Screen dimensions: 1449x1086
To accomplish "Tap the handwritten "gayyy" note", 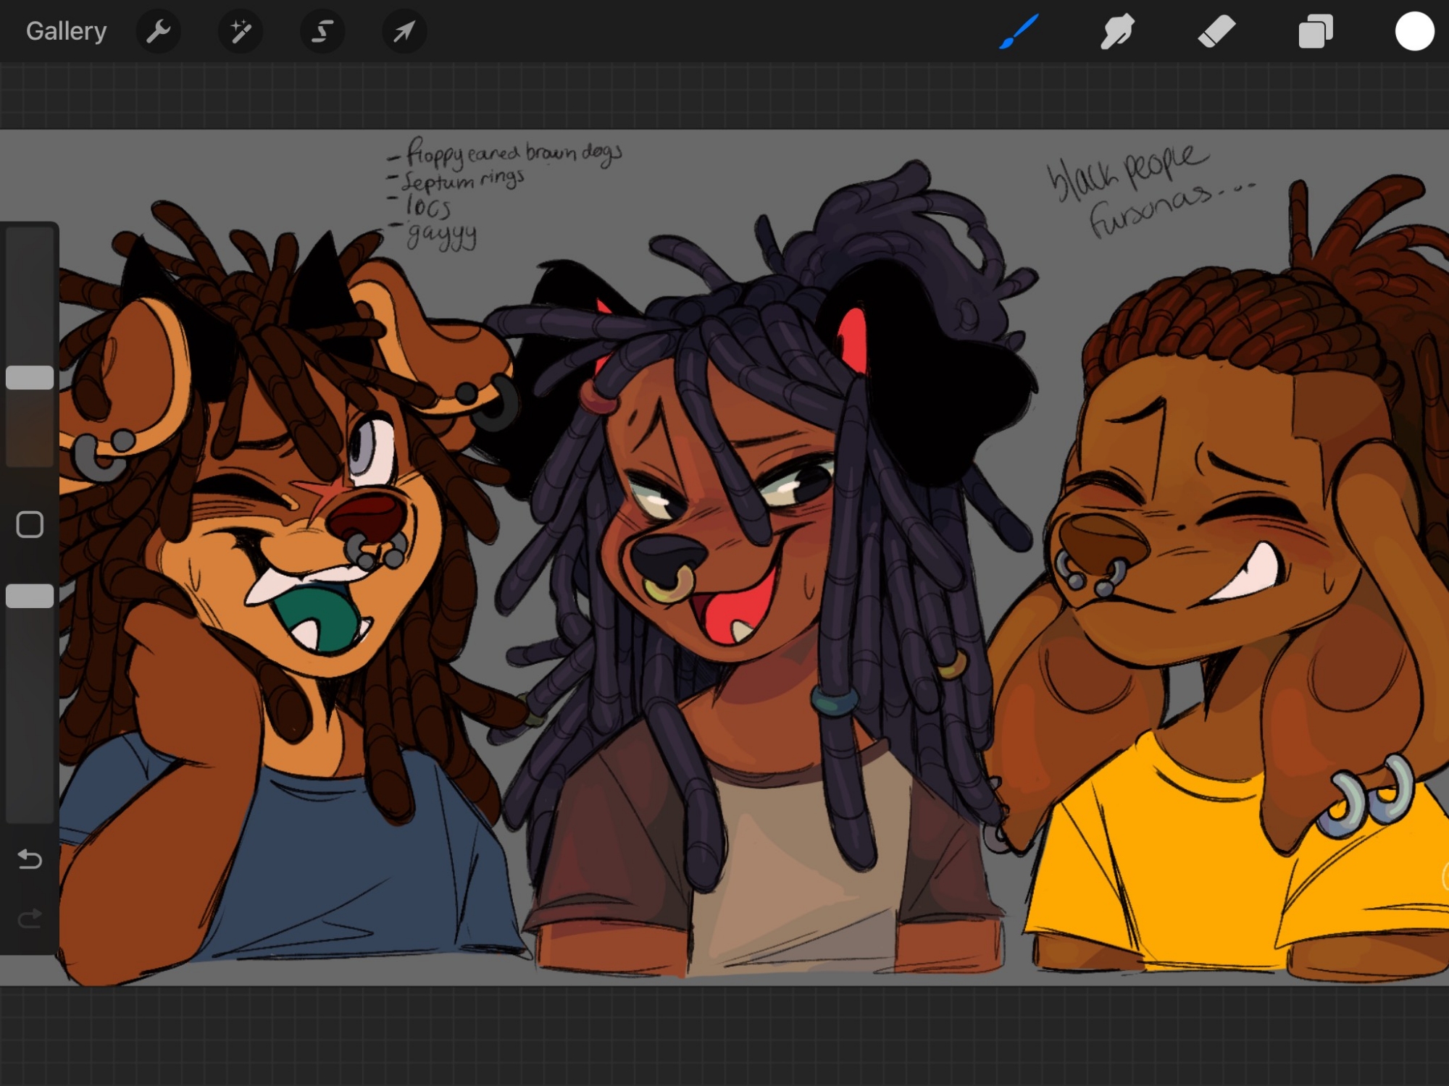I will click(442, 235).
